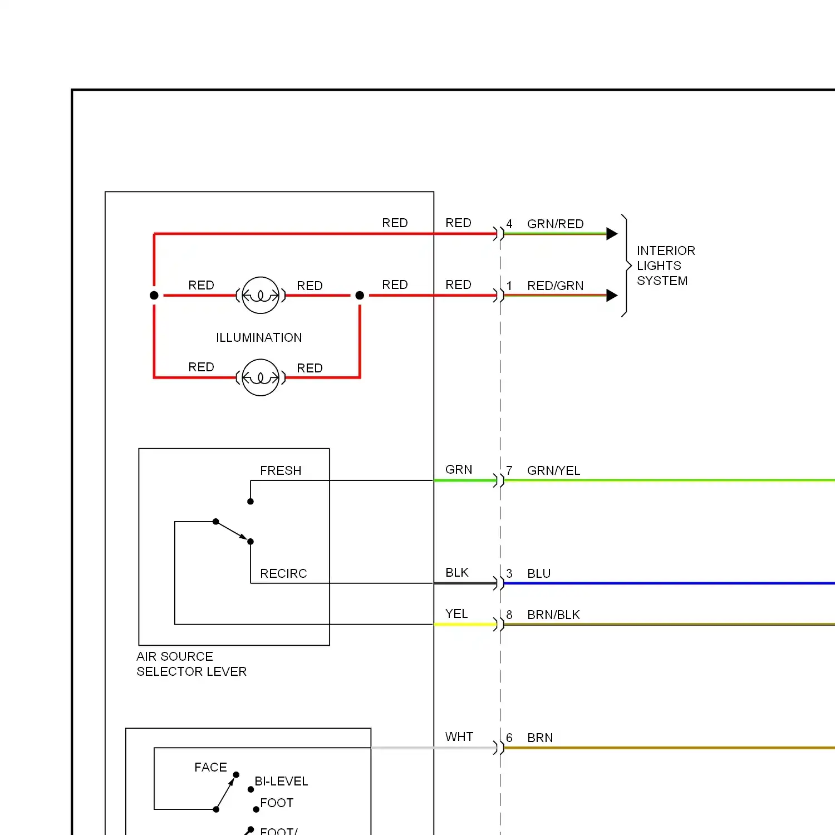Select the AIR SOURCE SELECTOR LEVER caption

tap(191, 664)
